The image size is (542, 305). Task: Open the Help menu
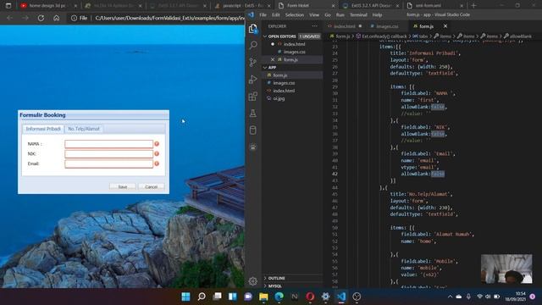click(377, 15)
